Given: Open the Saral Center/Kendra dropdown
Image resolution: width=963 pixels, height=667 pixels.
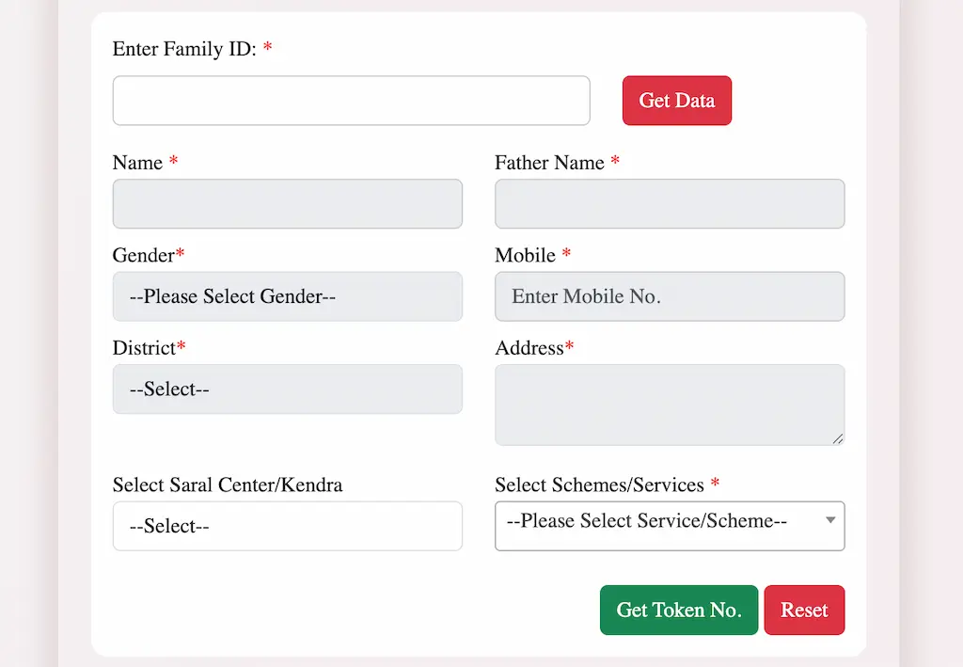Looking at the screenshot, I should pyautogui.click(x=287, y=526).
